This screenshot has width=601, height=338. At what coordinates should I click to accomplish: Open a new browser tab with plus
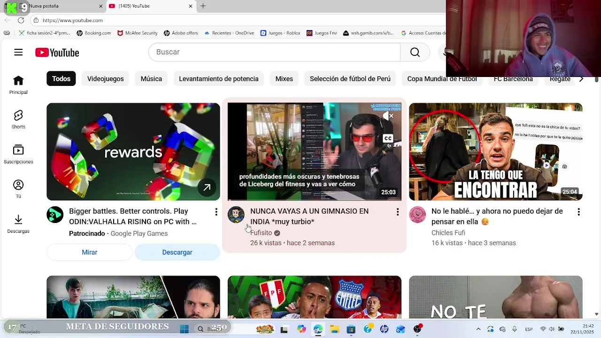pos(203,6)
